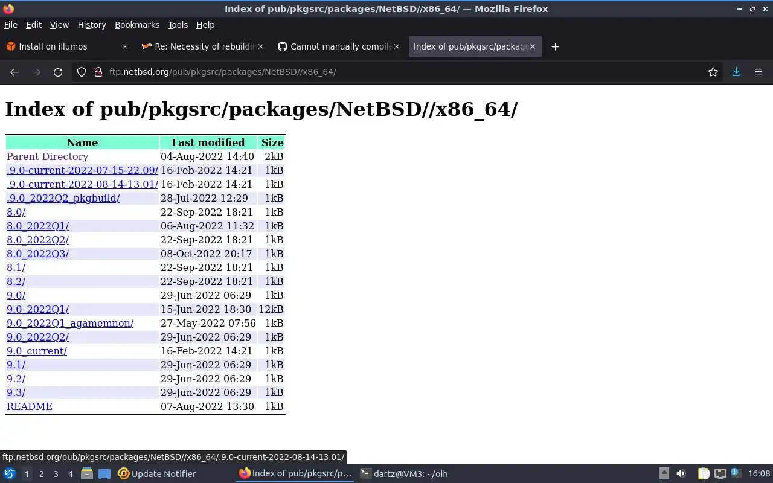This screenshot has height=483, width=773.
Task: Open the 9.0_2022Q1/ directory link
Action: [37, 309]
